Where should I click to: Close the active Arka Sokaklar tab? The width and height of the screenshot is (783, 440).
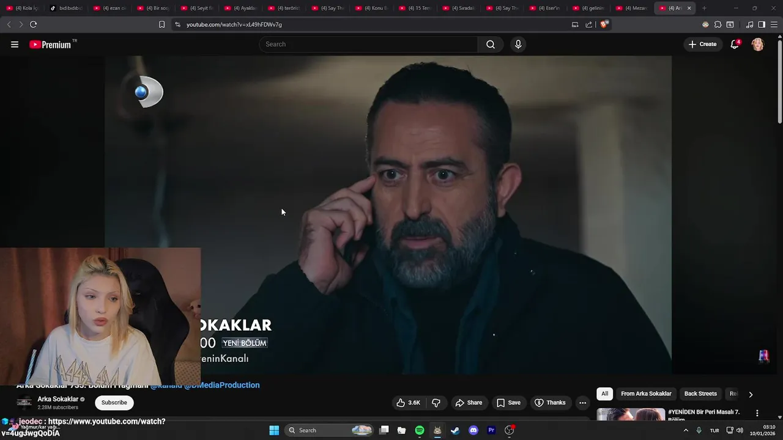[689, 8]
